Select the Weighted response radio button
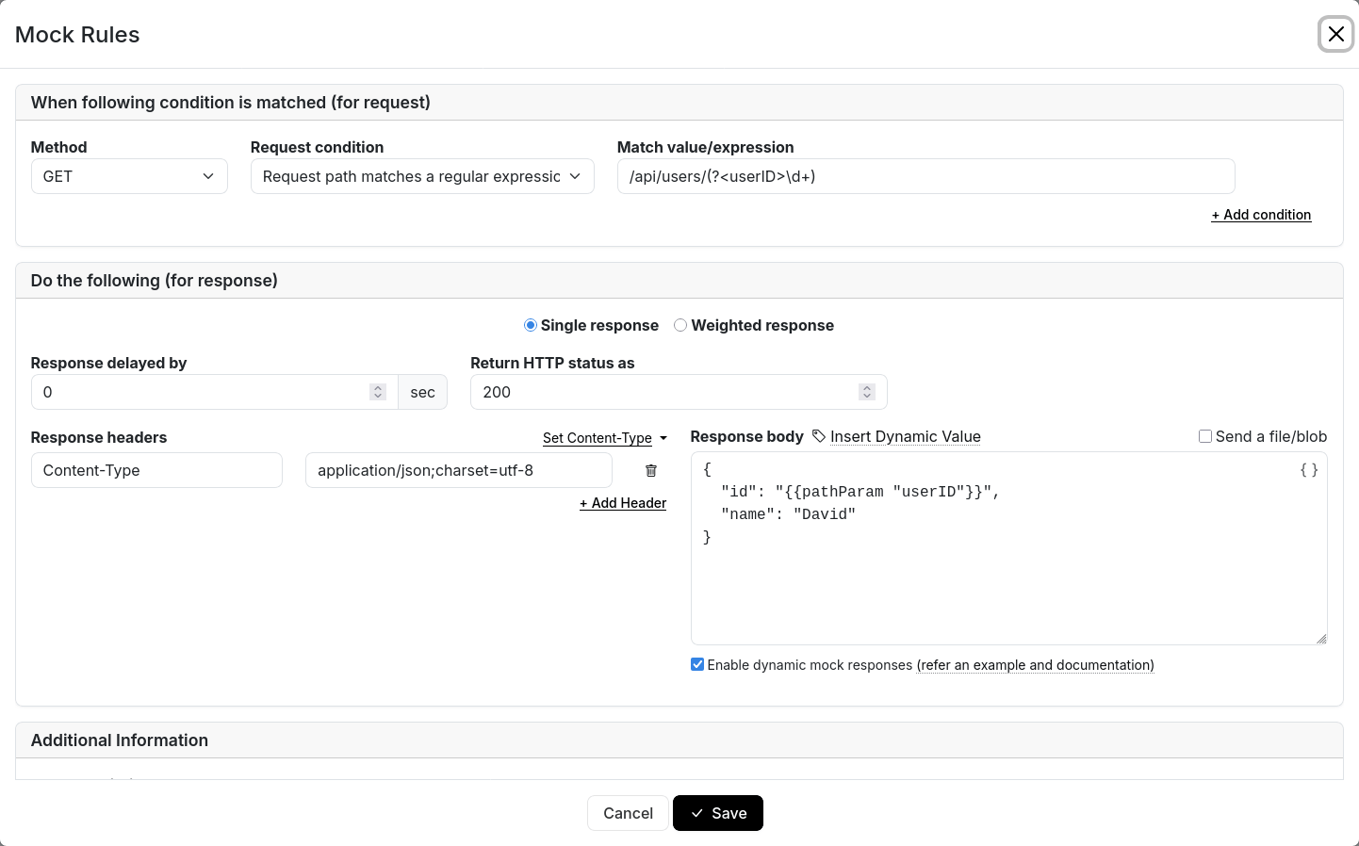1359x846 pixels. click(x=680, y=325)
